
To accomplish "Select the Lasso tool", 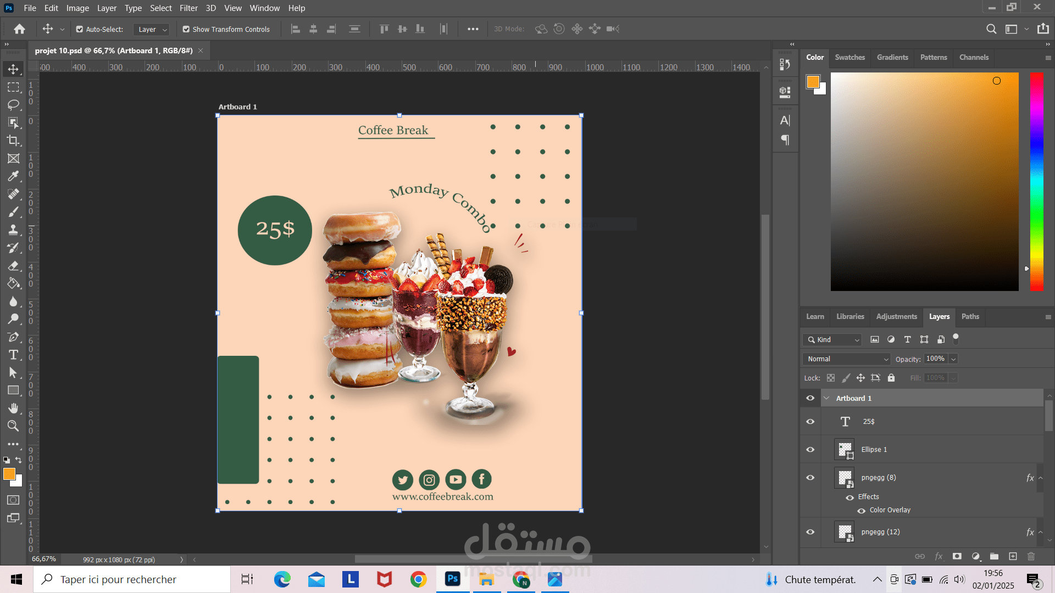I will (13, 105).
